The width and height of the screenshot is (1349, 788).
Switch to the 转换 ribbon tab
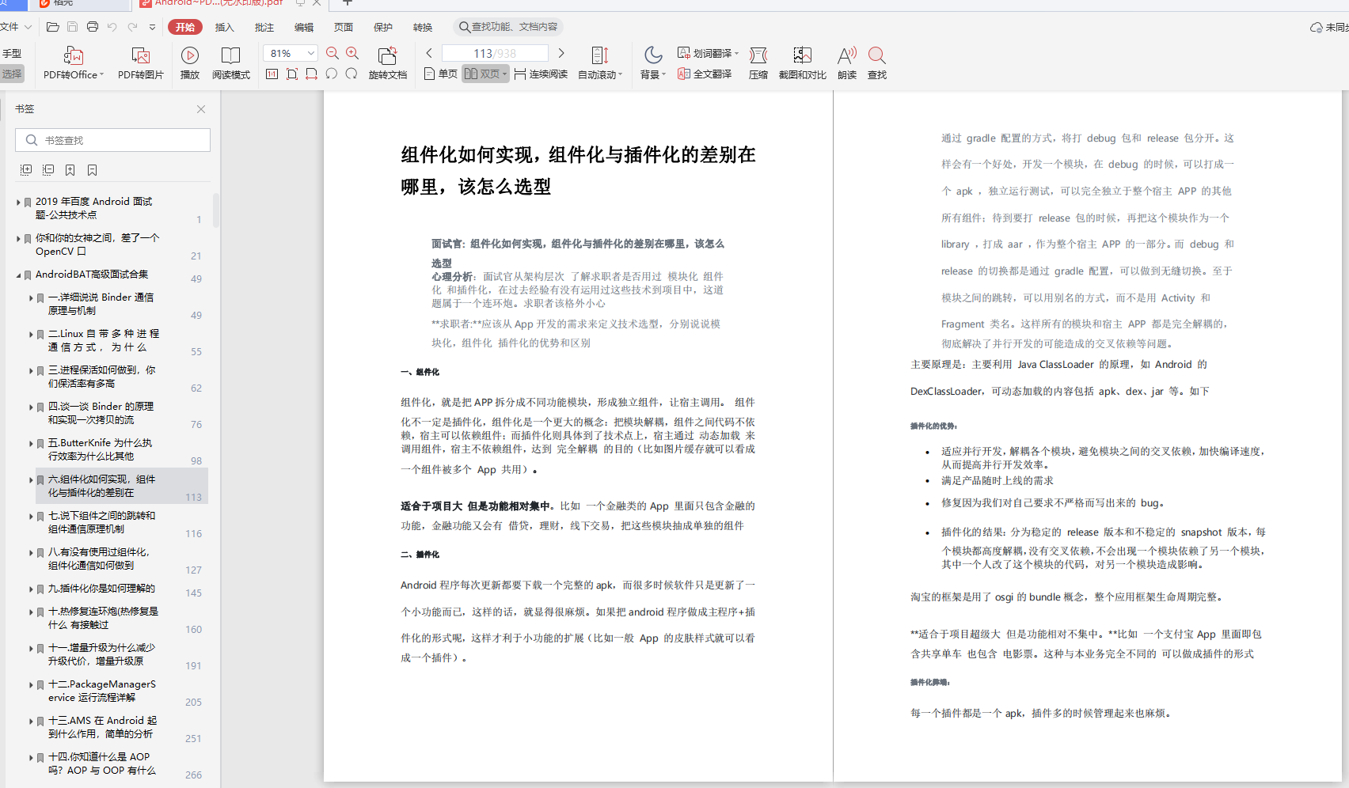pos(423,27)
